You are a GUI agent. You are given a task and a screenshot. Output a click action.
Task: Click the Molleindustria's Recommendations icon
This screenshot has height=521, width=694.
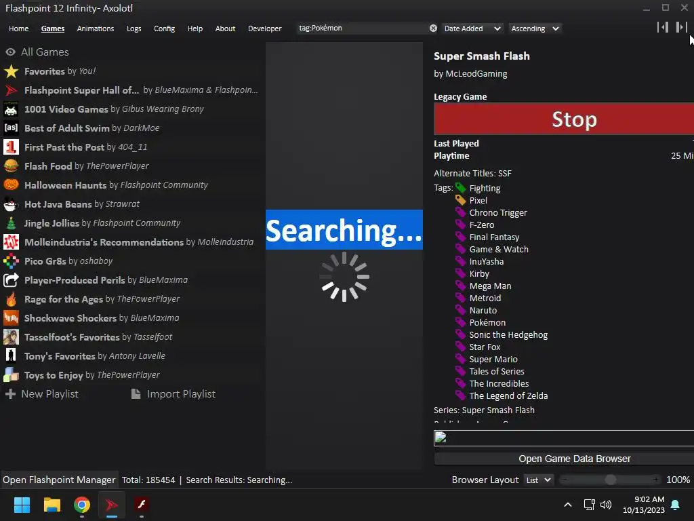tap(11, 242)
